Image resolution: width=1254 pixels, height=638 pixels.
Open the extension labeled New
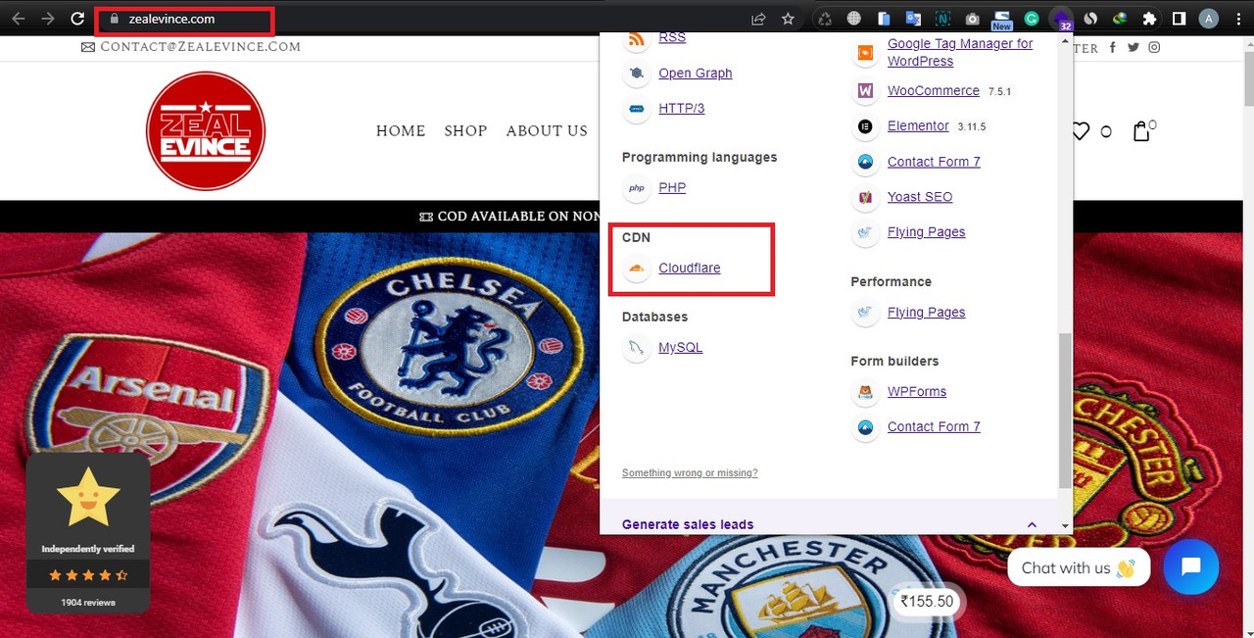1001,19
